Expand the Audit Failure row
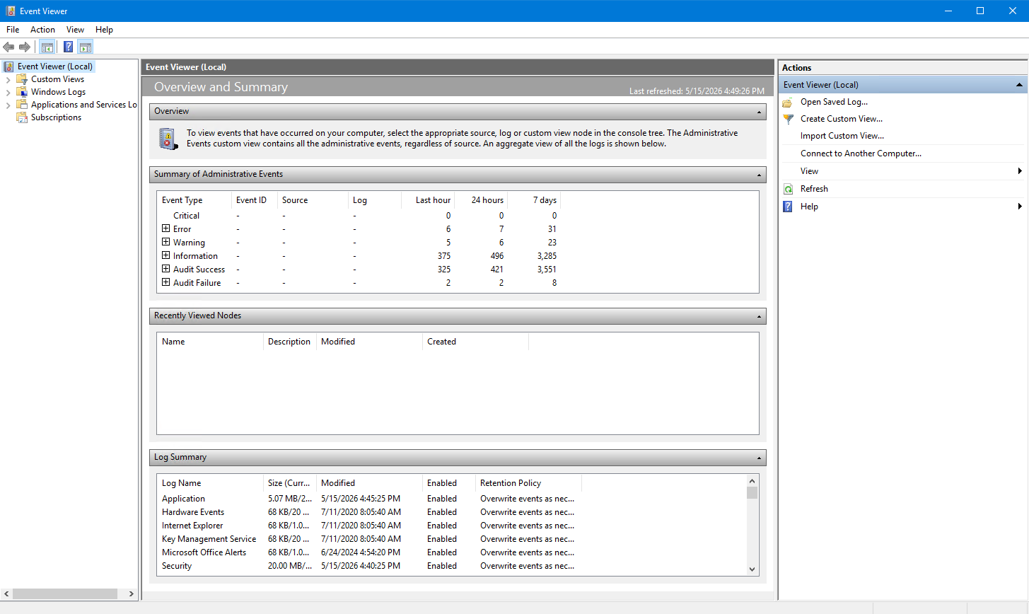Viewport: 1029px width, 614px height. [x=165, y=282]
